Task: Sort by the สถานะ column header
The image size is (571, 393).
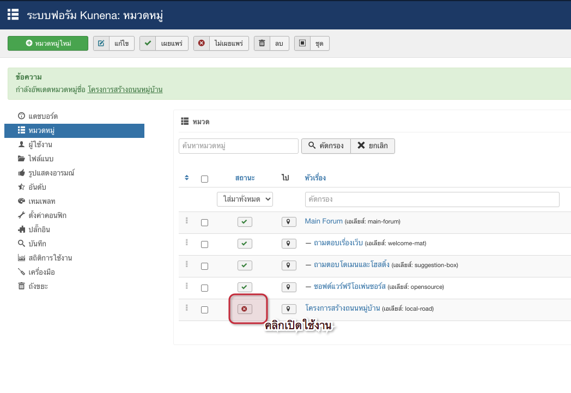Action: (x=245, y=178)
